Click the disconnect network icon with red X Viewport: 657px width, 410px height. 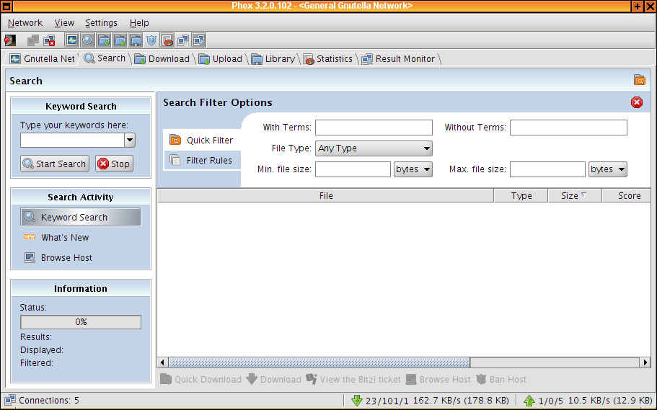pos(49,40)
